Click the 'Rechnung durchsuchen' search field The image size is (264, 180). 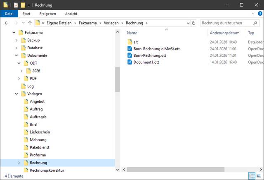click(x=227, y=23)
